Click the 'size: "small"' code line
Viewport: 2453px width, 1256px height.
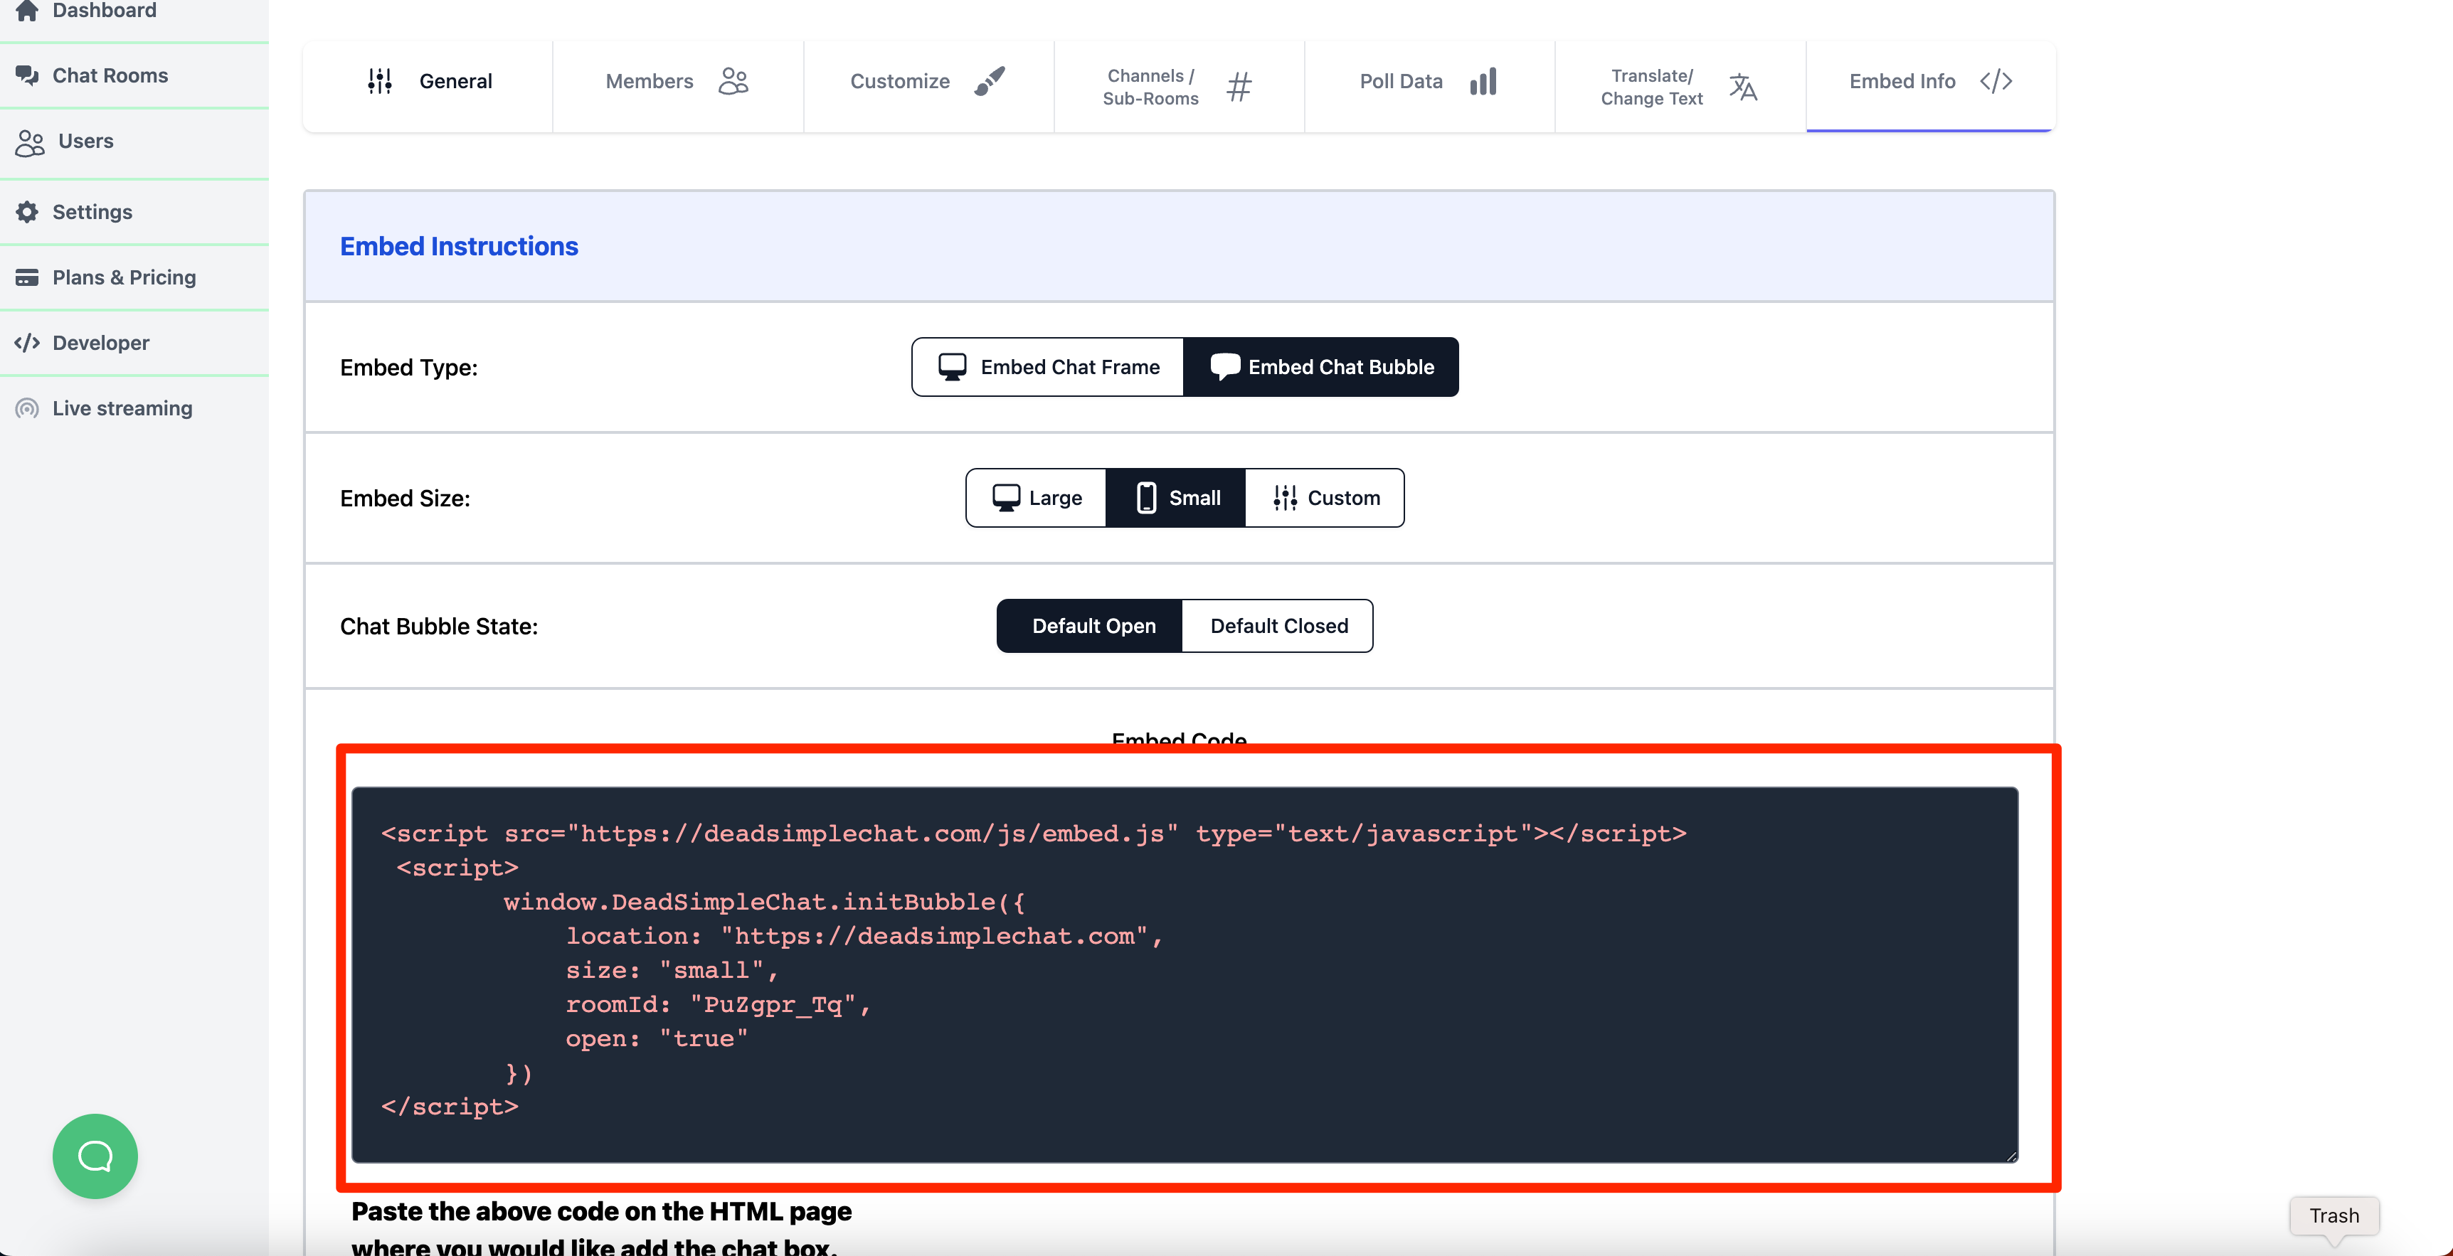click(x=672, y=972)
